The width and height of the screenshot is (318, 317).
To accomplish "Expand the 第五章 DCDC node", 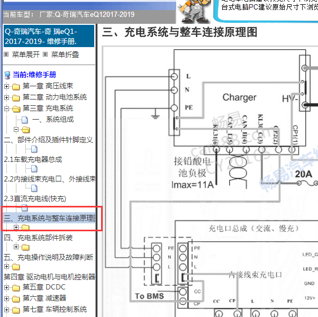I will tap(6, 287).
